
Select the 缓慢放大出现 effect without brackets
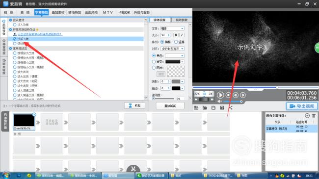[x=15, y=53]
